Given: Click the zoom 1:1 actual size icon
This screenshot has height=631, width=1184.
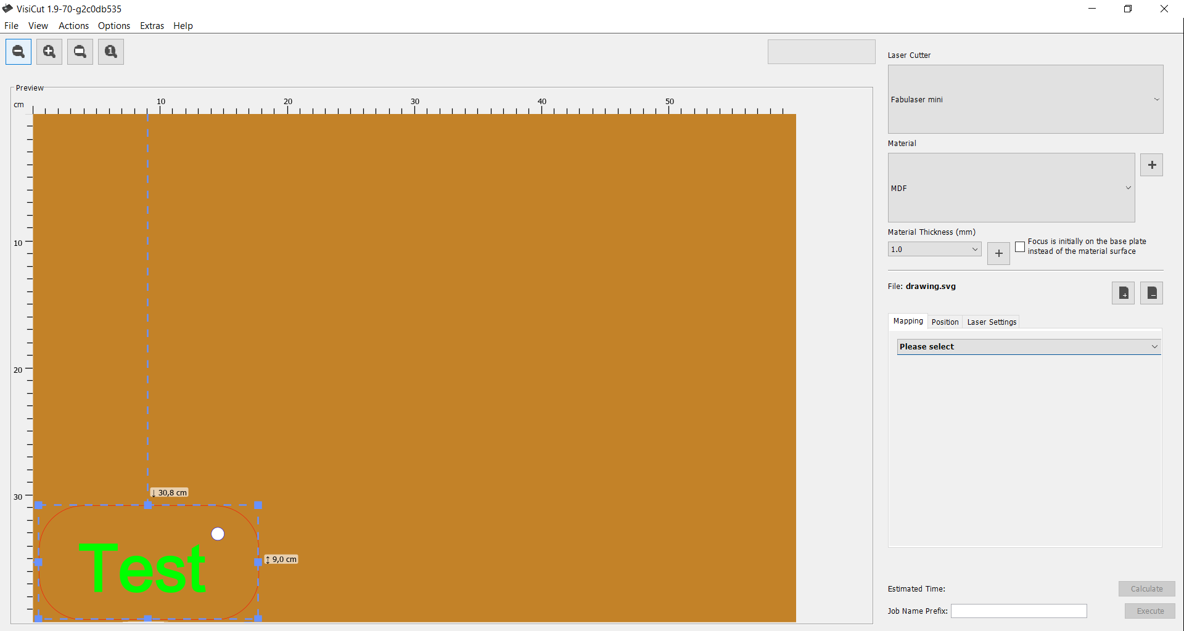Looking at the screenshot, I should point(111,52).
